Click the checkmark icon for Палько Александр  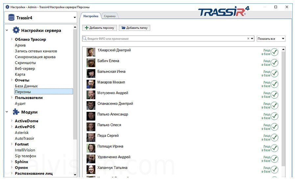[x=274, y=116]
